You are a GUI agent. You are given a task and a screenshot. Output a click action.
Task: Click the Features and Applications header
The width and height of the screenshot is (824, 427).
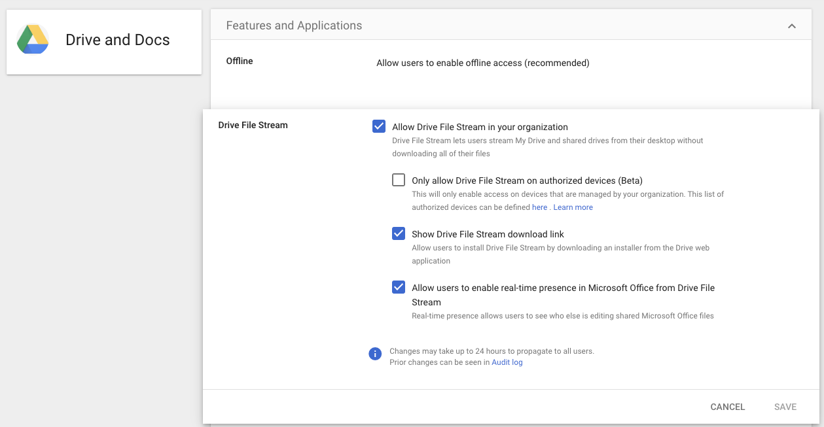[294, 26]
